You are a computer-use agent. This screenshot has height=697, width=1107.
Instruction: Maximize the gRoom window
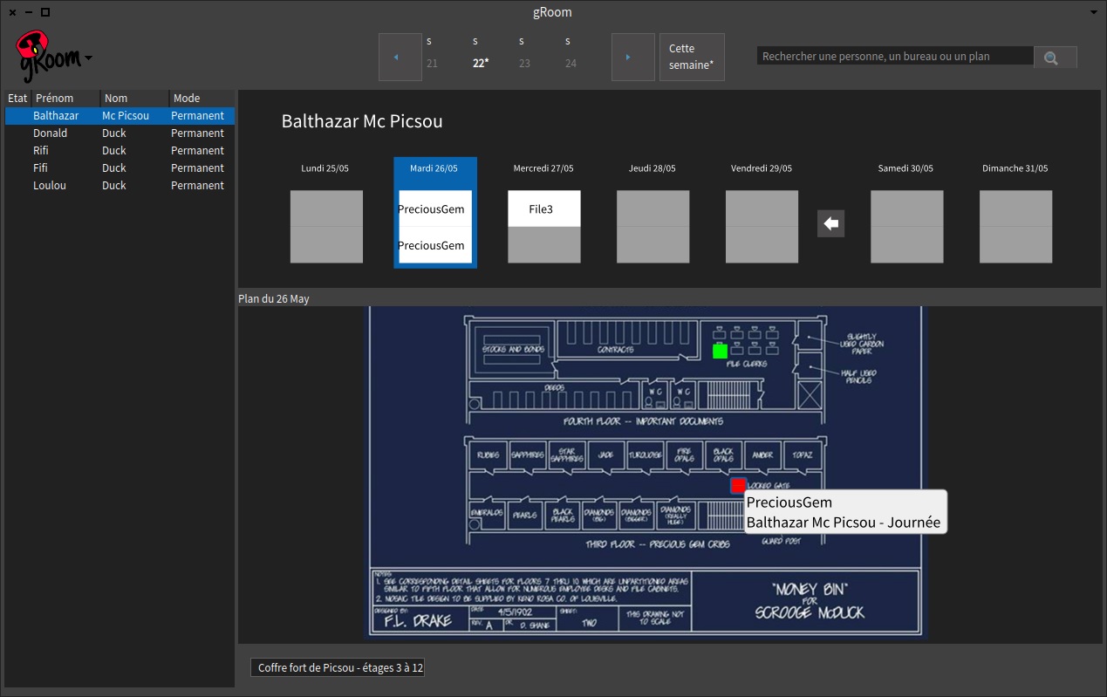click(x=45, y=12)
